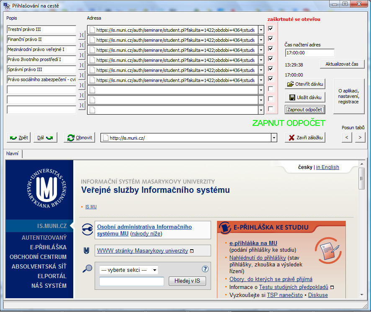This screenshot has width=371, height=312.
Task: Click the swap icon next to Mezinárodní právo veřejné I
Action: tap(82, 55)
